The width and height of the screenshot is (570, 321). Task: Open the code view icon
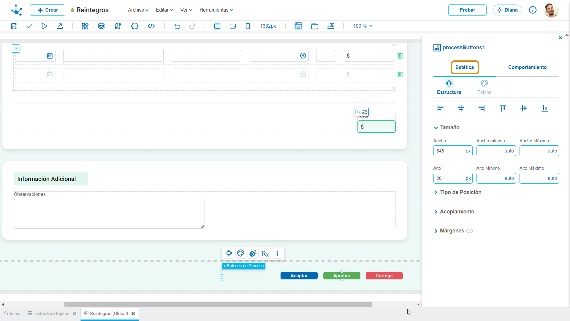click(x=151, y=26)
